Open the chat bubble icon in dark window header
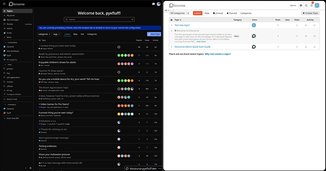326x171 pixels. (x=154, y=4)
